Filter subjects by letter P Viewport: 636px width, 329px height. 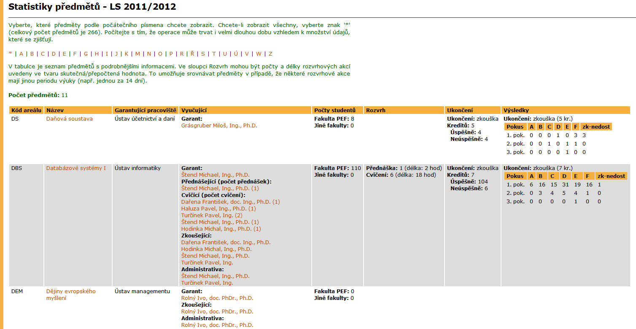click(171, 54)
